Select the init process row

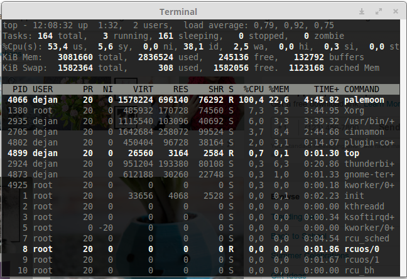pyautogui.click(x=200, y=196)
